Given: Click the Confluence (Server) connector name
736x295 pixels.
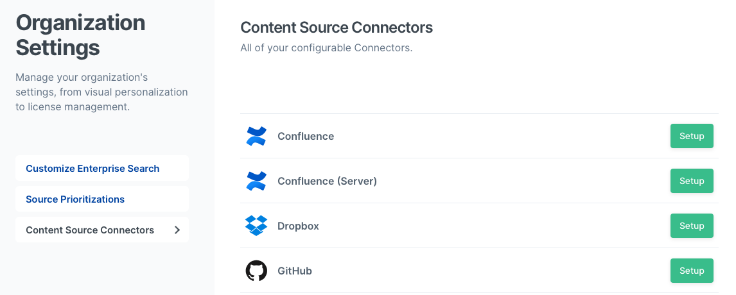Looking at the screenshot, I should (x=327, y=181).
